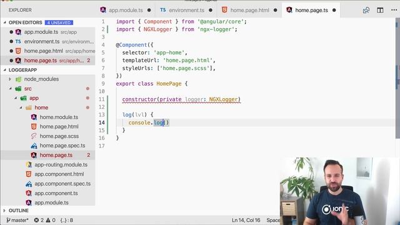
Task: Collapse the home folder arrow
Action: (21, 107)
